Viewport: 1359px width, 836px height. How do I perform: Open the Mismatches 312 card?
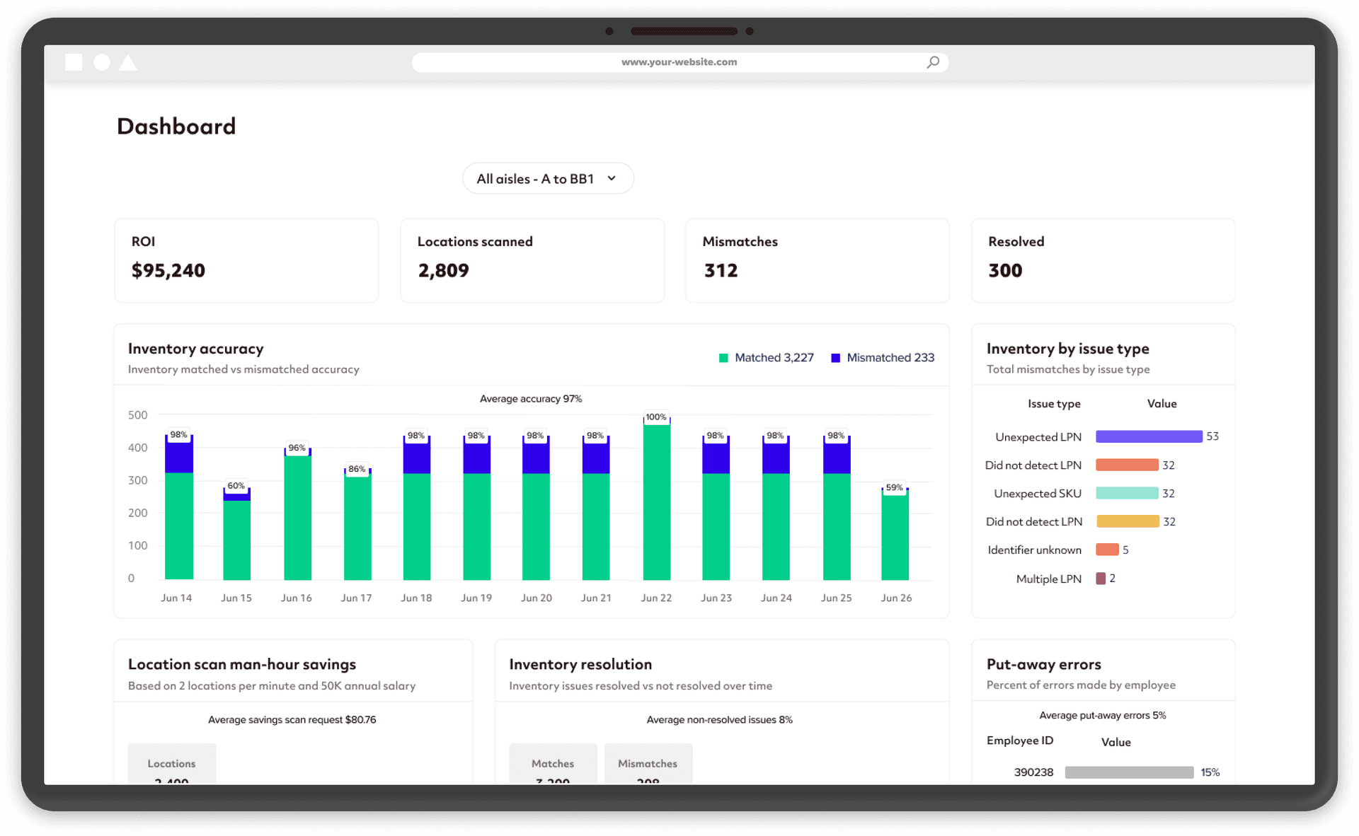click(817, 260)
